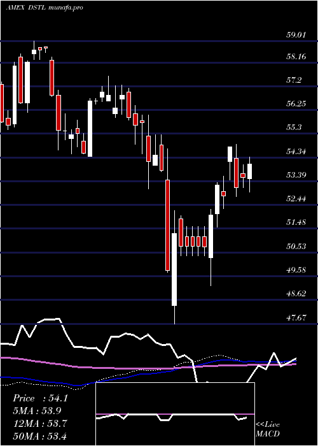The image size is (318, 446).
Task: Click the 52.44 price axis label
Action: [x=296, y=199]
